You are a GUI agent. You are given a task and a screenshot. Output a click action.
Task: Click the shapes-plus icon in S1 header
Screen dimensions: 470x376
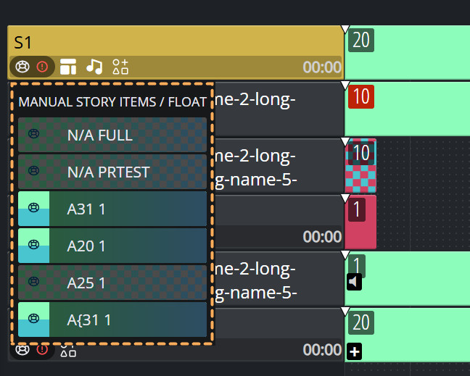coord(120,67)
